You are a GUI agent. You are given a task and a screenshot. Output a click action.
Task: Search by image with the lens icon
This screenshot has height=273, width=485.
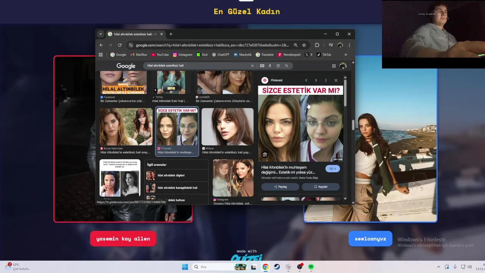point(278,66)
